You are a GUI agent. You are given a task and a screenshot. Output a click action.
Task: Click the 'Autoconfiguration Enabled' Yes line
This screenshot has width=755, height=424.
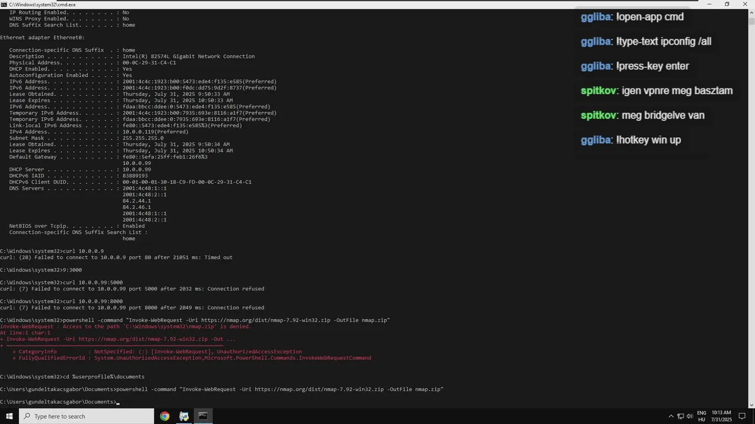pos(71,75)
